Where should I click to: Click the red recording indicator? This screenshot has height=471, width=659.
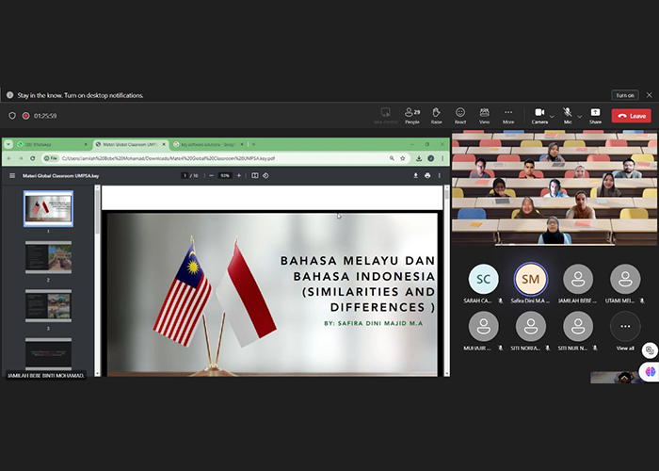[25, 116]
